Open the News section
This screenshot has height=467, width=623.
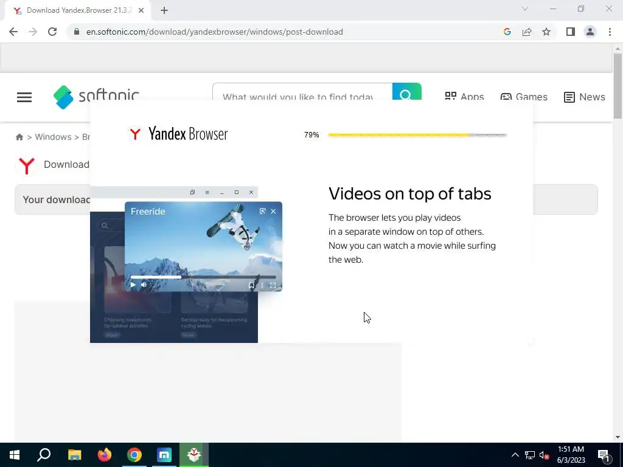tap(585, 97)
